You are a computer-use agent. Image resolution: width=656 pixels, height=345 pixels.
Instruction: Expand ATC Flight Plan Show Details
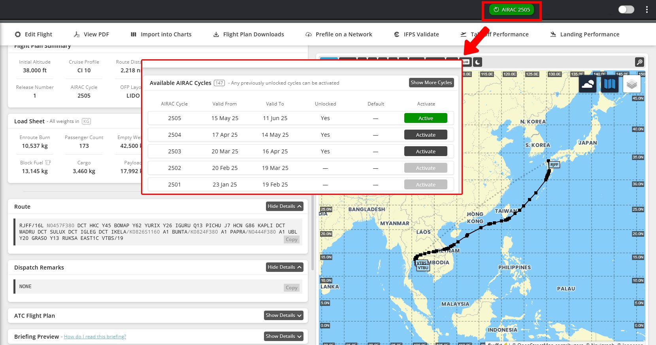(284, 315)
